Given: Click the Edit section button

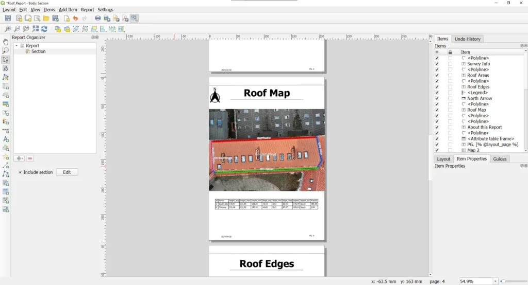Looking at the screenshot, I should [x=67, y=172].
